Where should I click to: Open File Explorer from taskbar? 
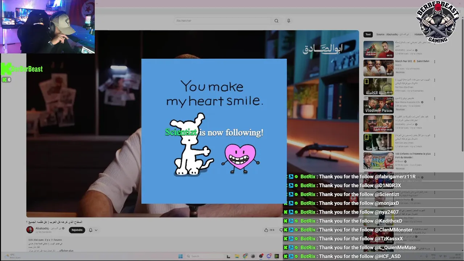pyautogui.click(x=237, y=256)
